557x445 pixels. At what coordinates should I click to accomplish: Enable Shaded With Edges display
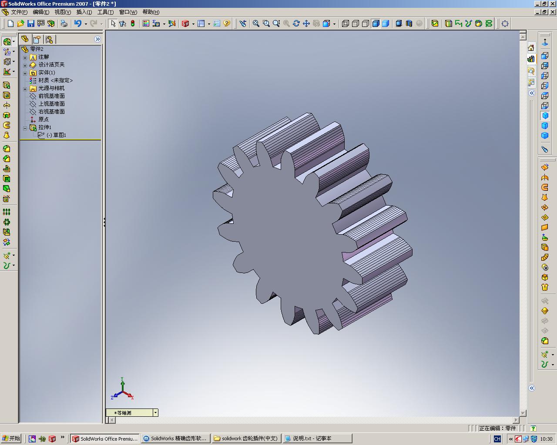pyautogui.click(x=376, y=23)
